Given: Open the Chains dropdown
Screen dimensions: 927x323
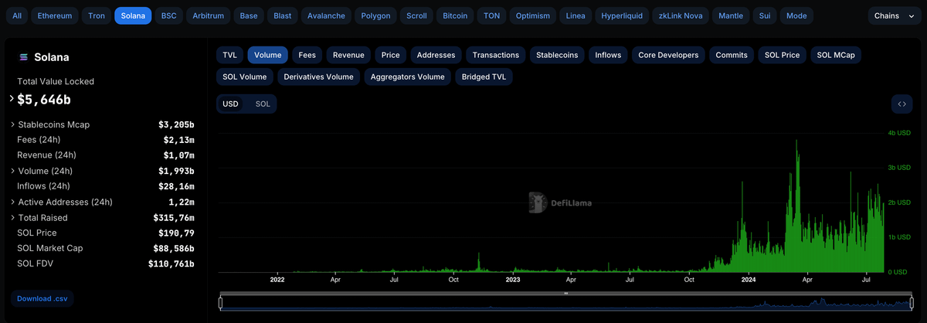Looking at the screenshot, I should [x=895, y=15].
